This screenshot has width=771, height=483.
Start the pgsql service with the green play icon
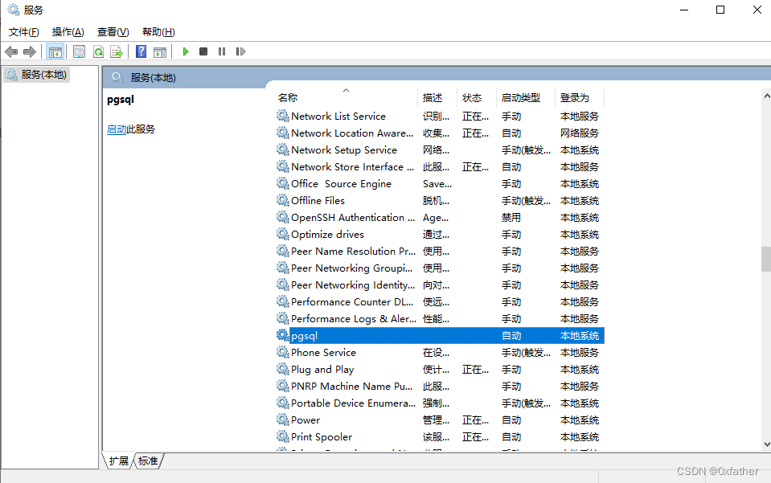pyautogui.click(x=186, y=51)
